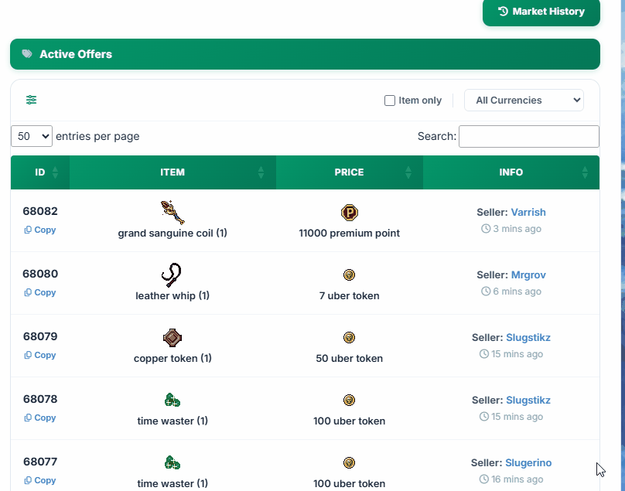Open seller Slugstikz profile in row 68078
The width and height of the screenshot is (625, 491).
coord(528,400)
